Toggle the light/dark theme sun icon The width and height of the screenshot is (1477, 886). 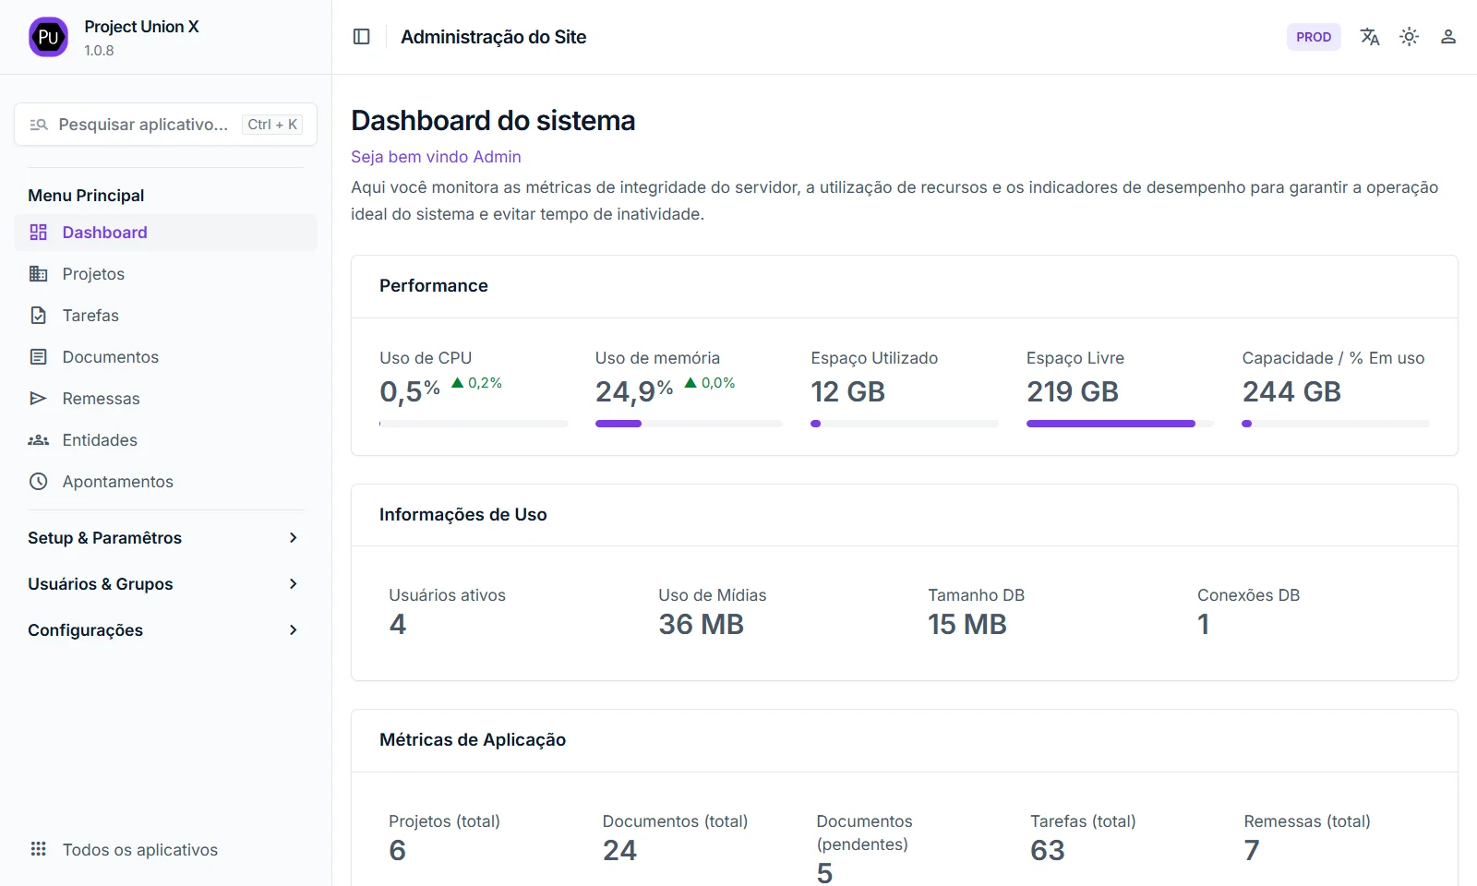pyautogui.click(x=1409, y=37)
